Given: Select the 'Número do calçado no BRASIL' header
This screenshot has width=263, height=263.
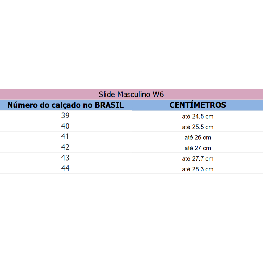Looking at the screenshot, I should coord(65,105).
